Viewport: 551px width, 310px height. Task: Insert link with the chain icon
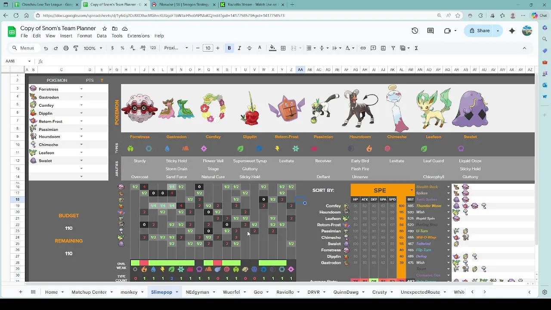coord(363,48)
